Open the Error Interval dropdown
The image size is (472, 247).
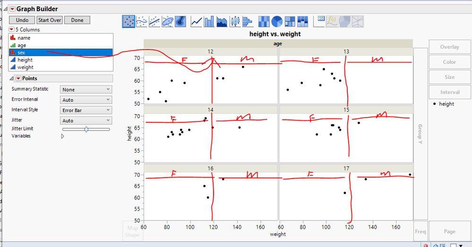(x=86, y=100)
